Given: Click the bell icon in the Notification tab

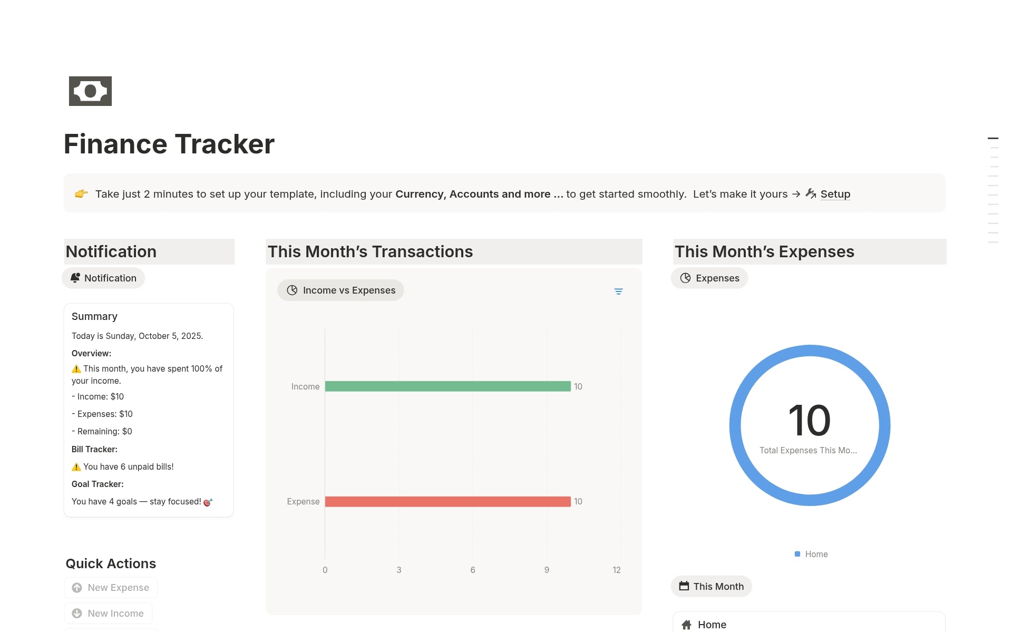Looking at the screenshot, I should pyautogui.click(x=75, y=278).
